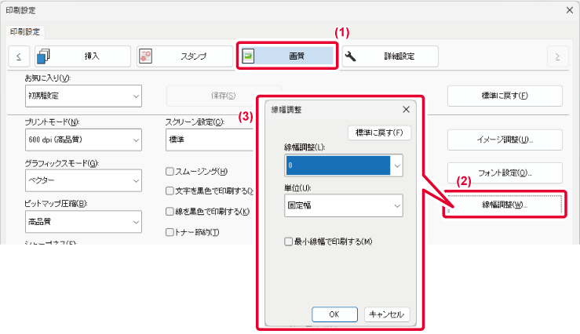Toggle the トナー節約 checkbox

coord(170,232)
